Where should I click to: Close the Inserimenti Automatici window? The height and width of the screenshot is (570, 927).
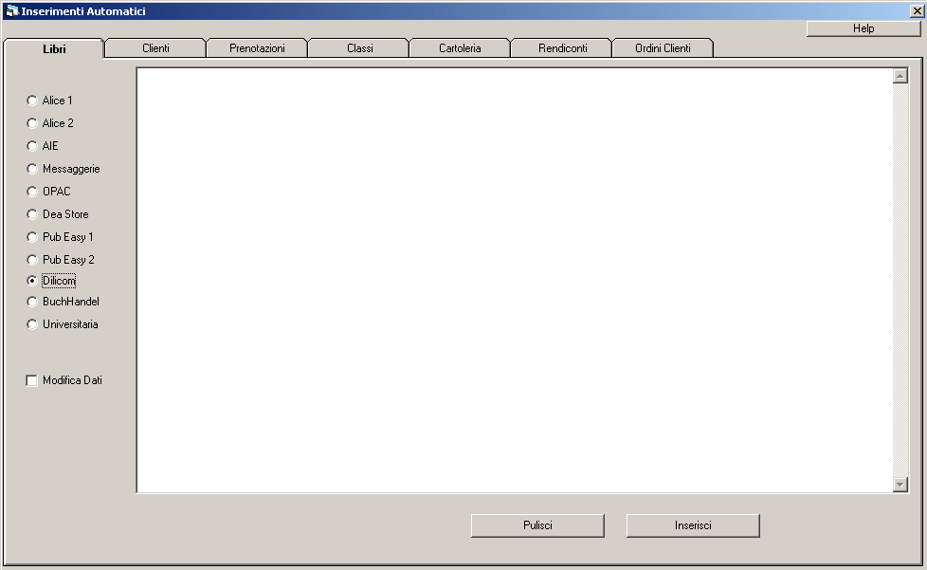tap(917, 10)
